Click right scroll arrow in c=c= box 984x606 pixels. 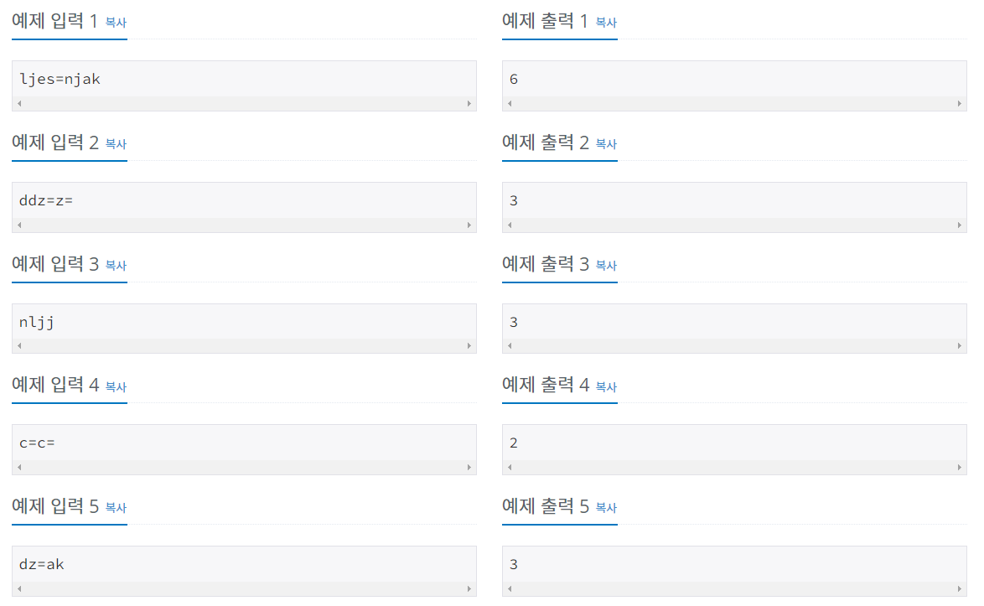[469, 468]
